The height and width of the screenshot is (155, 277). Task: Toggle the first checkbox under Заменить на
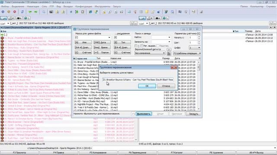pos(135,46)
